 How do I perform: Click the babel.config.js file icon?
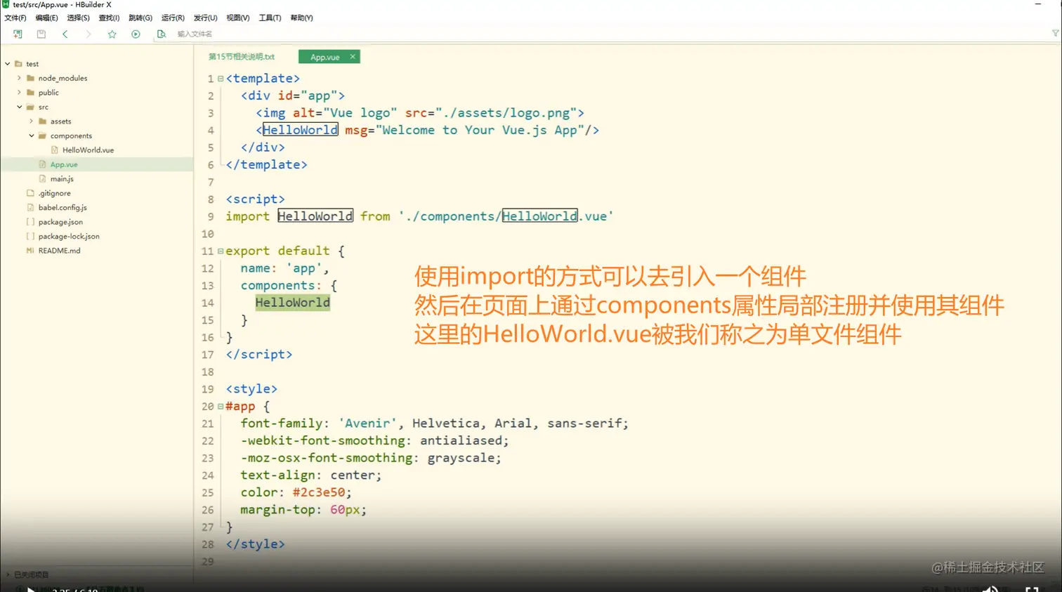pos(30,207)
